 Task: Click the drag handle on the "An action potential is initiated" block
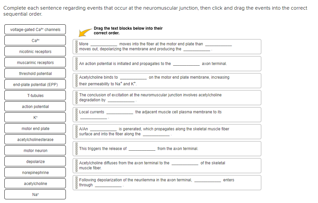pyautogui.click(x=76, y=64)
